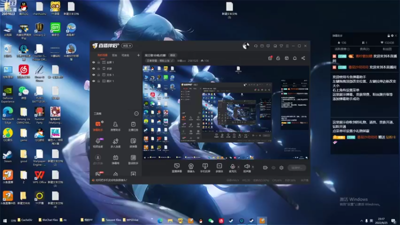Toggle the lock on the 文本1 source
The width and height of the screenshot is (400, 225).
coord(98,74)
